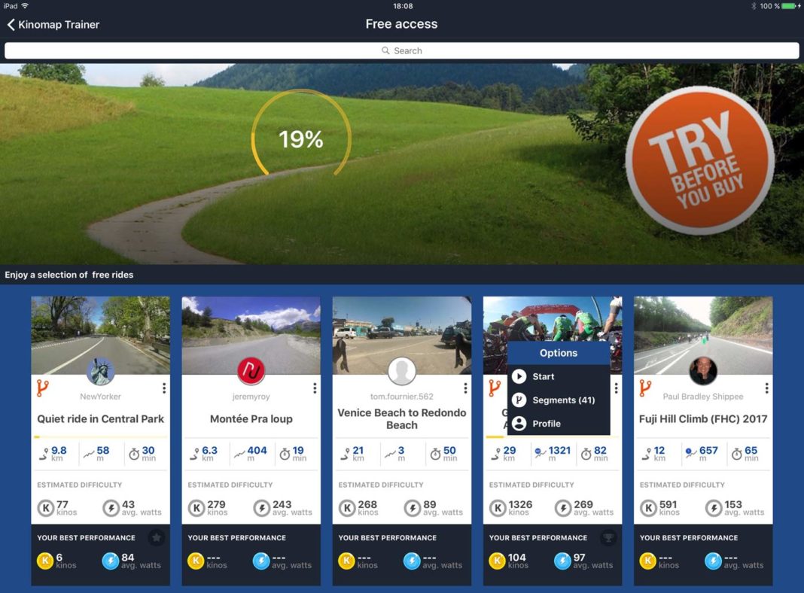Click the TRY BEFORE YOU BUY badge
This screenshot has width=804, height=593.
coord(700,162)
